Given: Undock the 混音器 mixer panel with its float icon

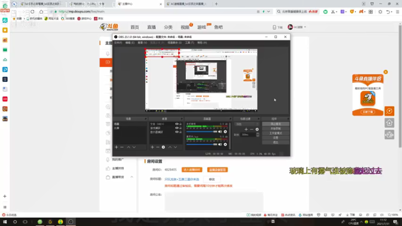Looking at the screenshot, I should point(230,119).
